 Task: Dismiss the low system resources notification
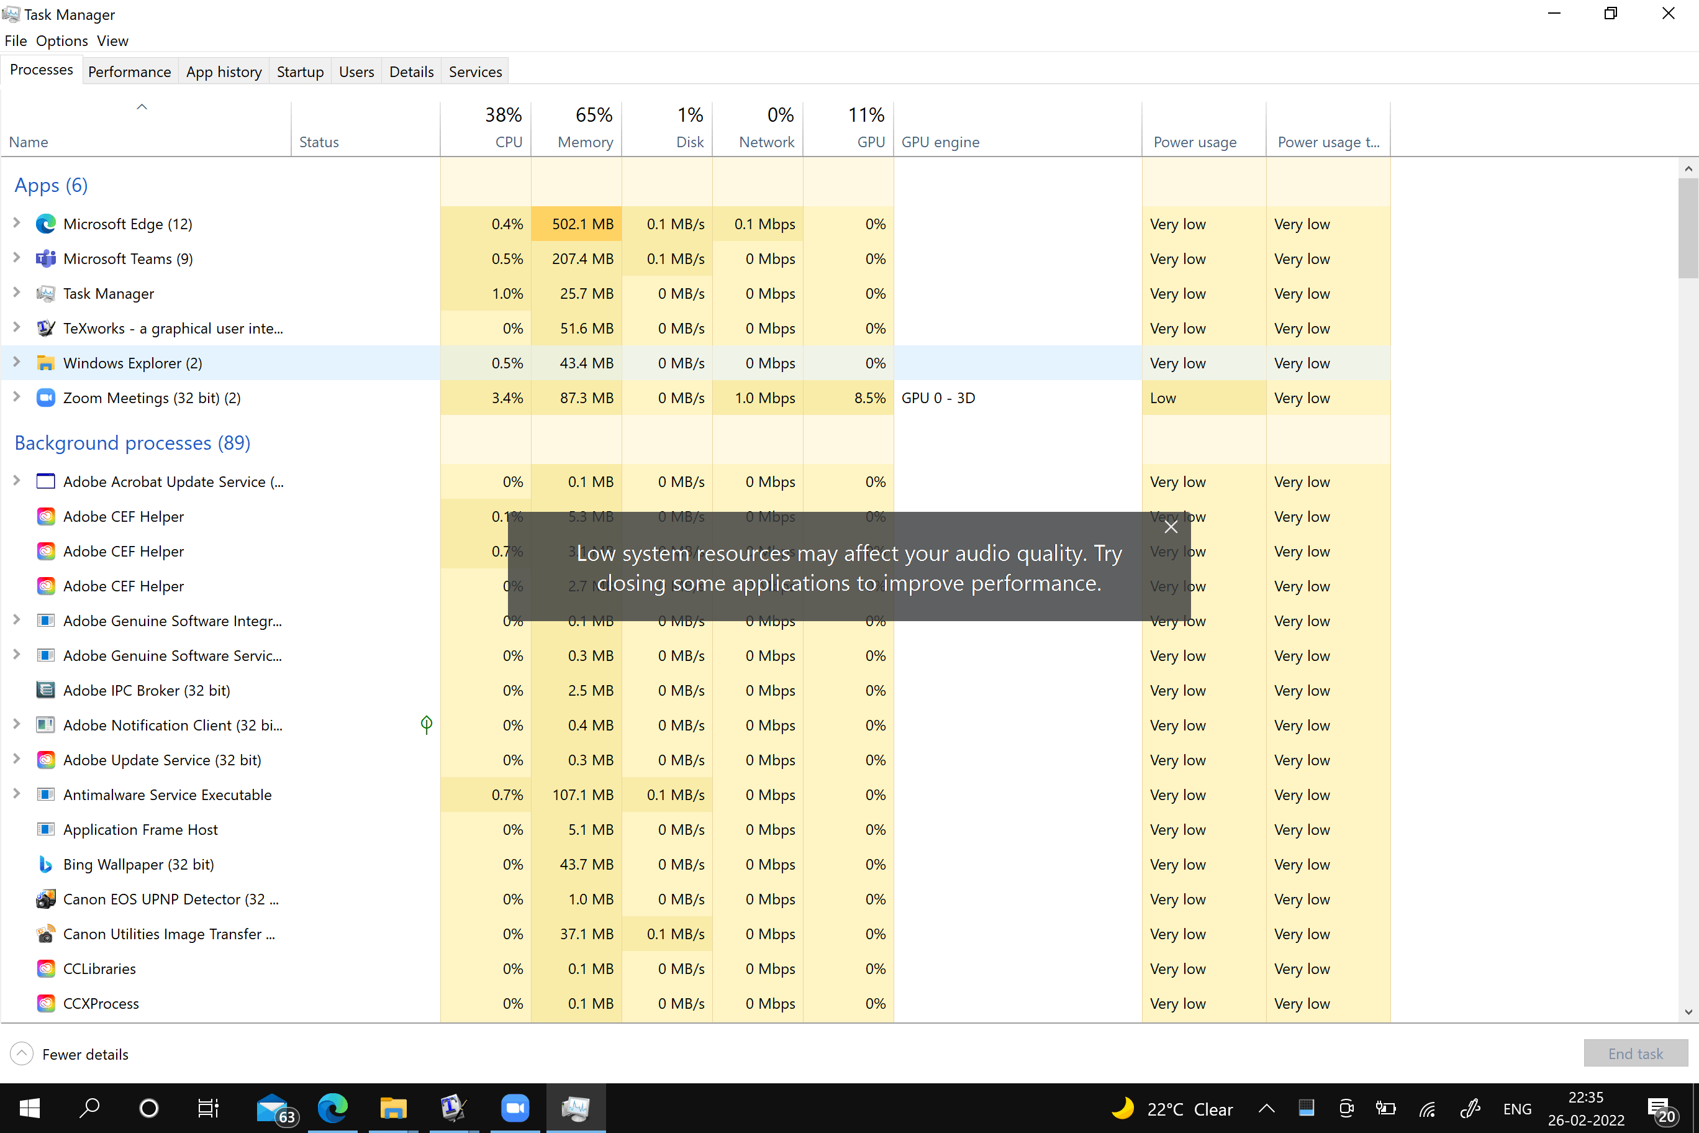(1171, 527)
